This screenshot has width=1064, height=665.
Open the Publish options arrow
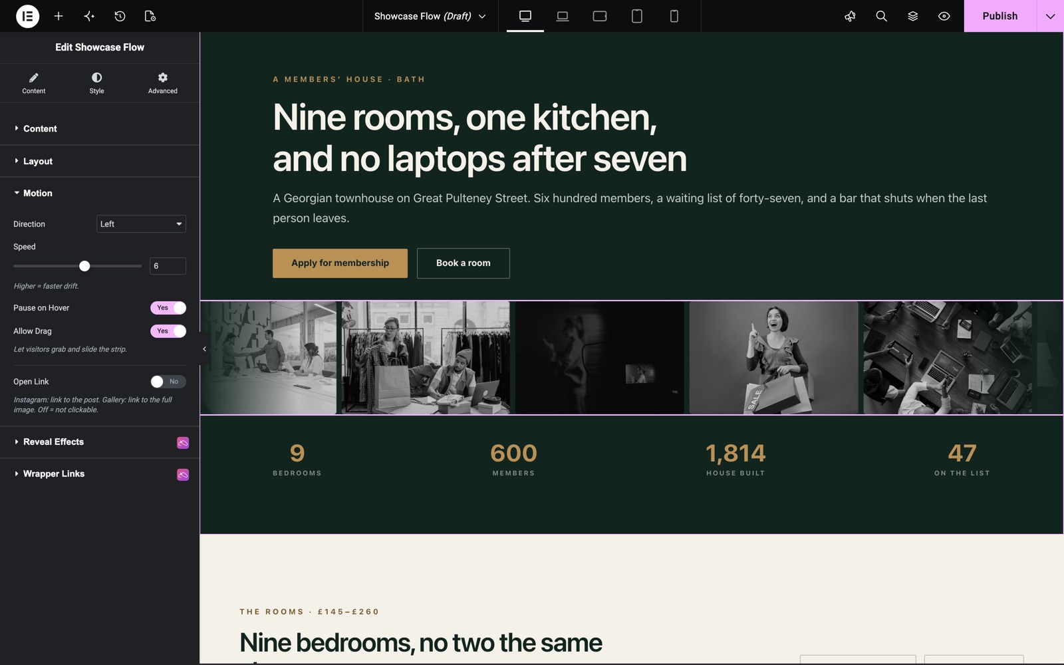[x=1050, y=16]
